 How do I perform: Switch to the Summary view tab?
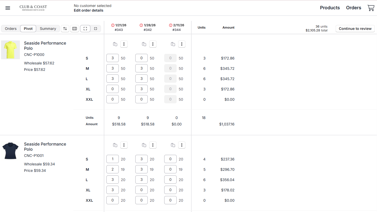[x=48, y=29]
